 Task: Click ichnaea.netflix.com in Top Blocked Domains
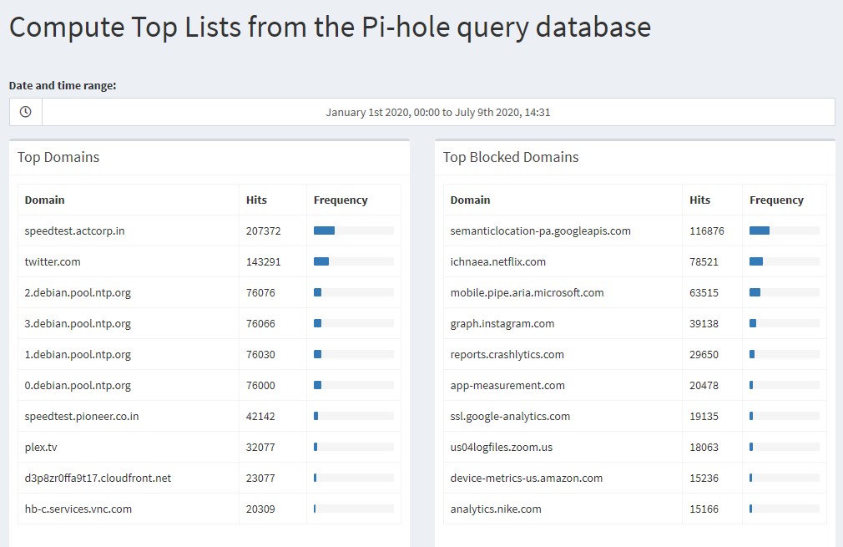[x=497, y=261]
